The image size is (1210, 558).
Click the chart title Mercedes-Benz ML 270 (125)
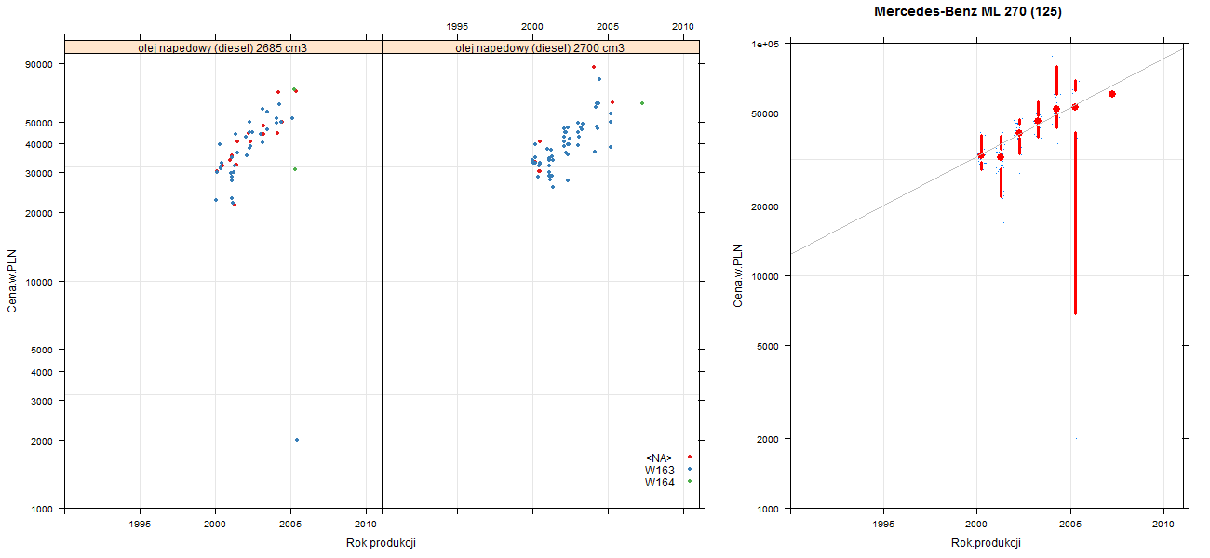coord(968,12)
